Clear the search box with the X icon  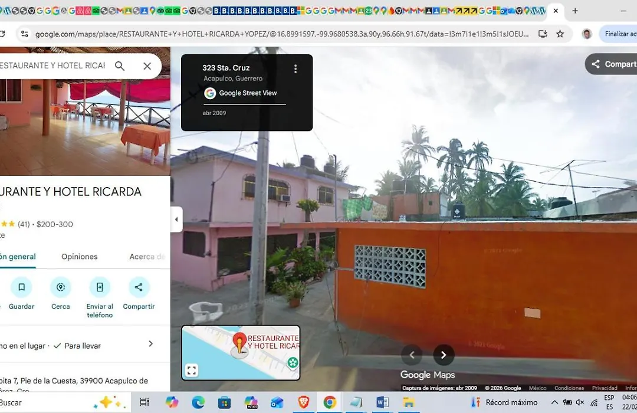point(147,66)
